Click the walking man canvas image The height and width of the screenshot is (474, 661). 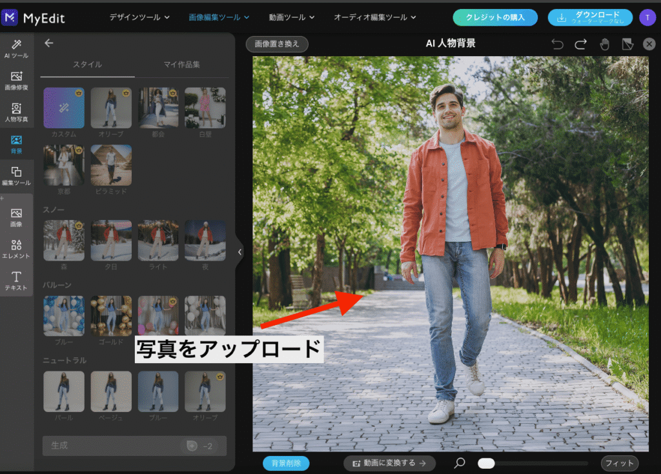pyautogui.click(x=450, y=253)
